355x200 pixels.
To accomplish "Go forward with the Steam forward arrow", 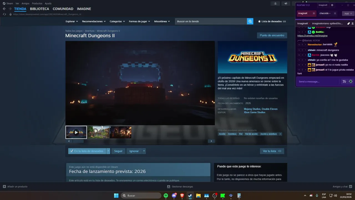I will click(10, 9).
